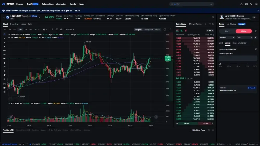This screenshot has width=260, height=146.
Task: Toggle magnet mode in the drawing toolbar
Action: [4, 84]
